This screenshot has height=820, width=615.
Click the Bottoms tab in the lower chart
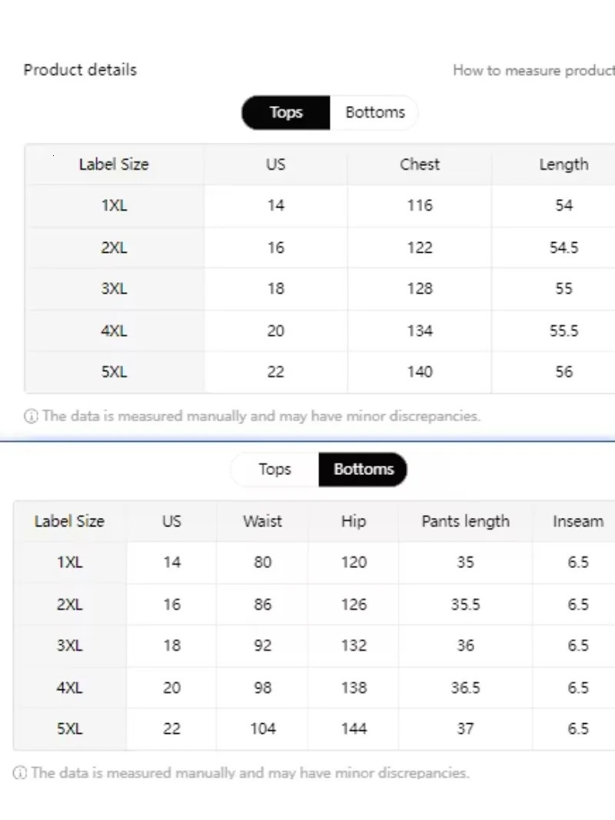364,470
